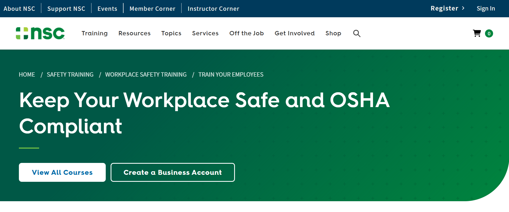This screenshot has height=212, width=509.
Task: Go to the Shop section
Action: pos(333,33)
